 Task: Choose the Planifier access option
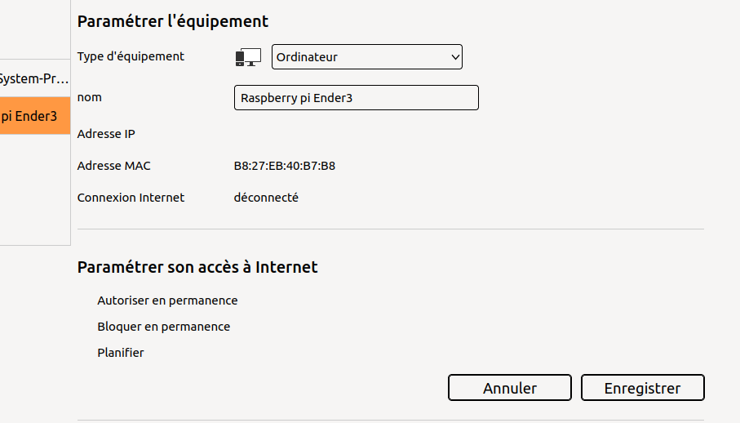tap(121, 353)
